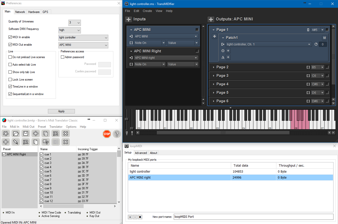Open the Quantity of Universes dropdown
The image size is (338, 224).
click(75, 23)
